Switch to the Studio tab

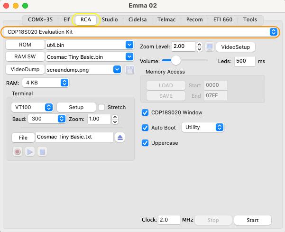pyautogui.click(x=110, y=19)
